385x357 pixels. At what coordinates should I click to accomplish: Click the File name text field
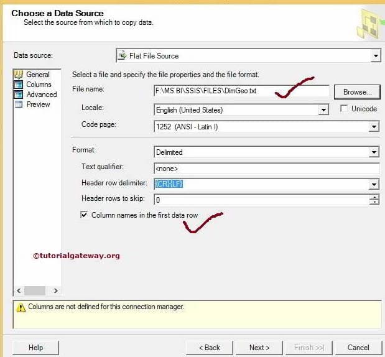coord(241,91)
